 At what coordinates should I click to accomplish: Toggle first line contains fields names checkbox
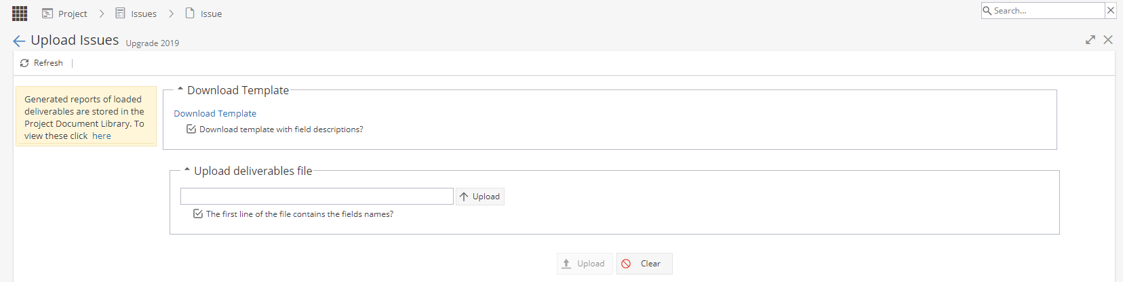(x=198, y=214)
